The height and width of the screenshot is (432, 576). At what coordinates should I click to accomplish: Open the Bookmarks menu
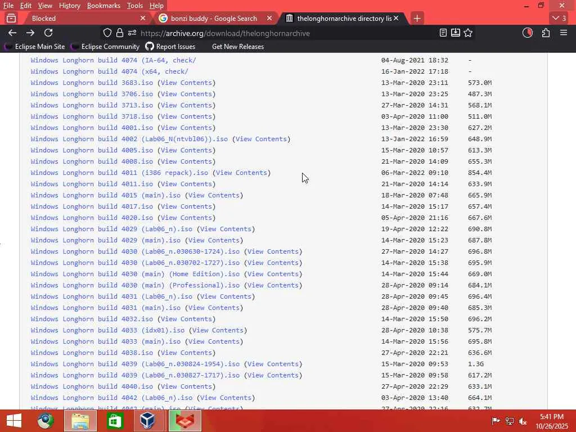103,6
